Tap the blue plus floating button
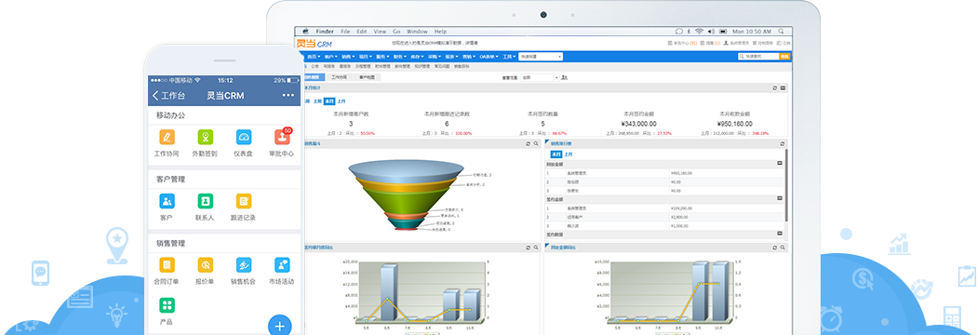 point(280,326)
